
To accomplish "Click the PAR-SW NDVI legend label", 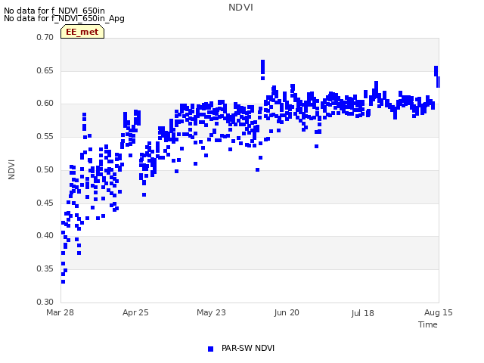I will tap(248, 348).
